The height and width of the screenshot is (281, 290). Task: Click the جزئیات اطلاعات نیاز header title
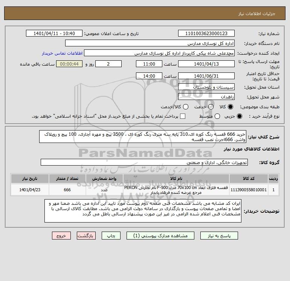click(x=257, y=14)
